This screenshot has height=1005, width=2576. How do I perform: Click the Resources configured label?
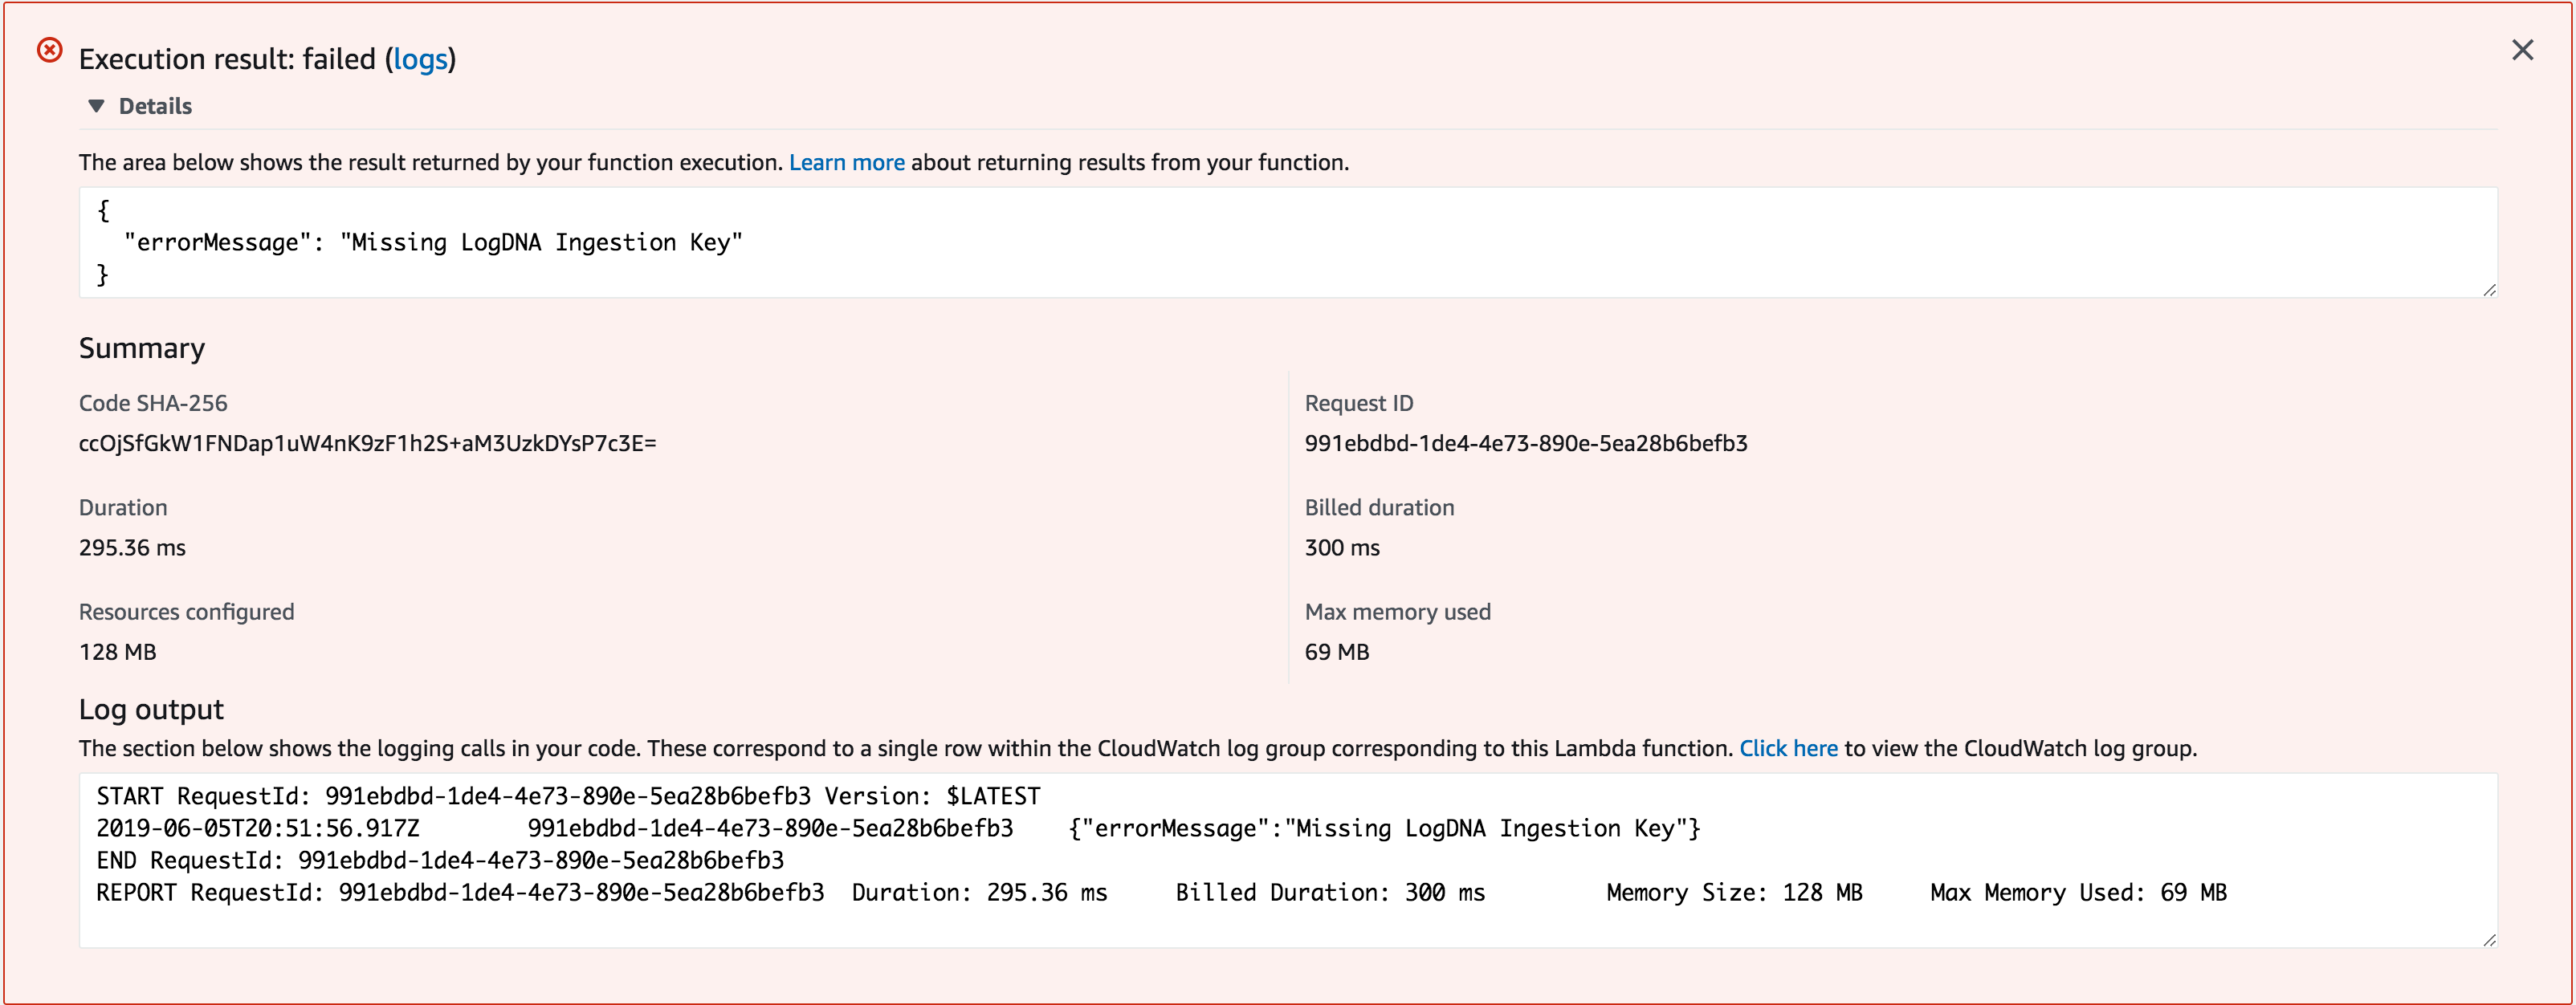click(x=186, y=612)
